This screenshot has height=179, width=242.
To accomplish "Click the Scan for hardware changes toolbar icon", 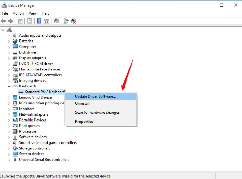I will coord(56,21).
